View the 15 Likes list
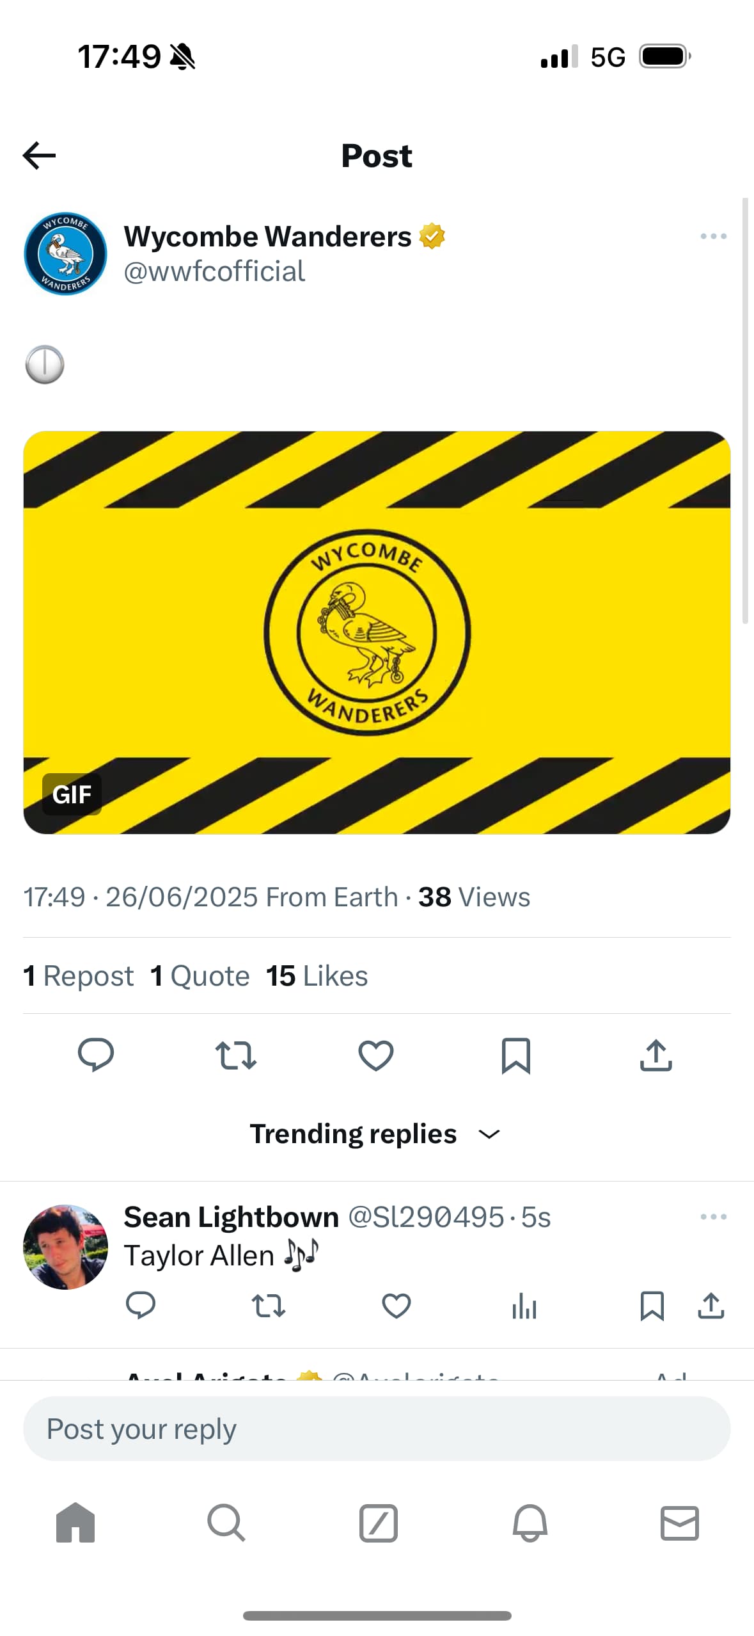The width and height of the screenshot is (754, 1636). pos(317,976)
